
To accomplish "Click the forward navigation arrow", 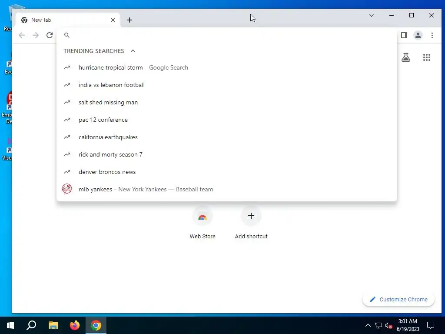I will (36, 35).
